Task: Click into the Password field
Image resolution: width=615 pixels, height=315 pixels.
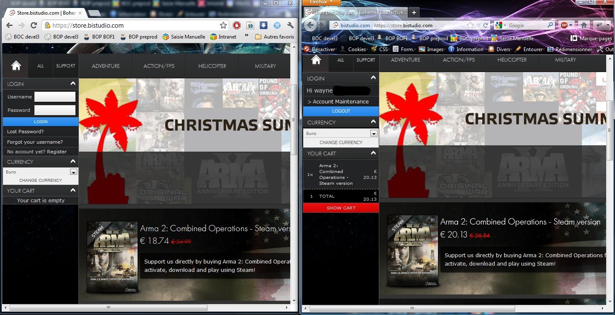Action: click(55, 110)
